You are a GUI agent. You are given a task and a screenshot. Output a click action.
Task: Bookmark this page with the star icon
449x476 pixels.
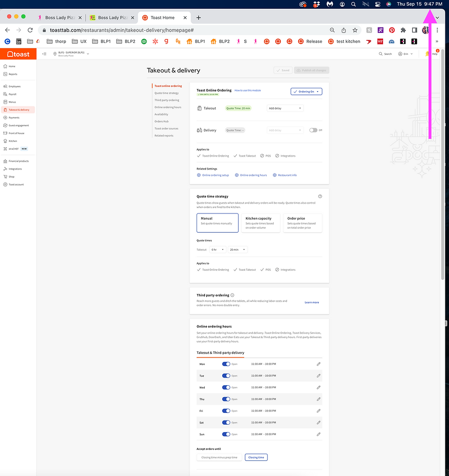355,30
